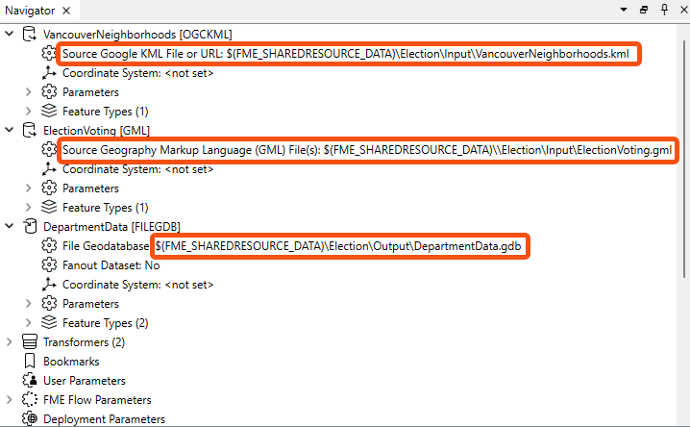Image resolution: width=690 pixels, height=427 pixels.
Task: Expand Feature Types (2) under DepartmentData
Action: pyautogui.click(x=29, y=323)
